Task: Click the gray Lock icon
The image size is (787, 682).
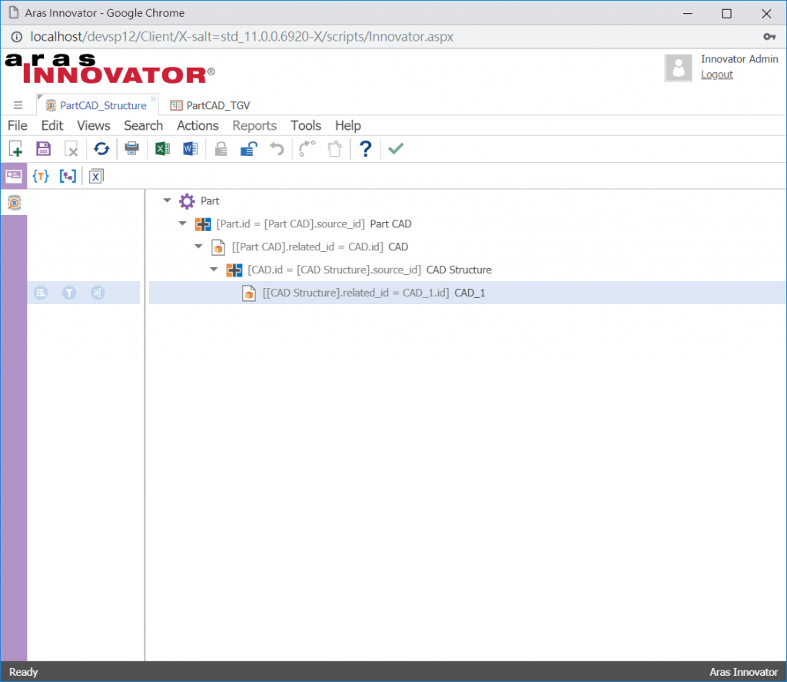Action: (x=221, y=148)
